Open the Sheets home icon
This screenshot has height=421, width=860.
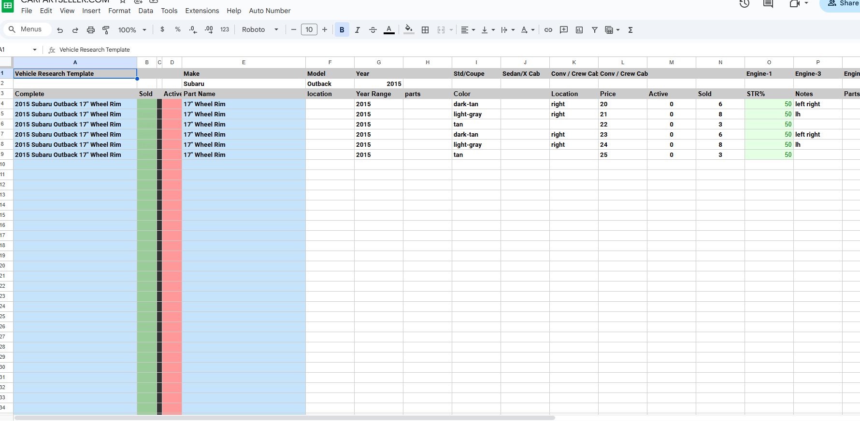click(8, 5)
